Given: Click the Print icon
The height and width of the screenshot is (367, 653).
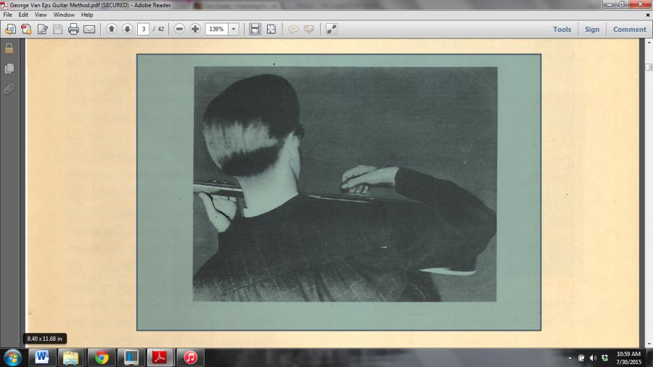Looking at the screenshot, I should pos(74,29).
